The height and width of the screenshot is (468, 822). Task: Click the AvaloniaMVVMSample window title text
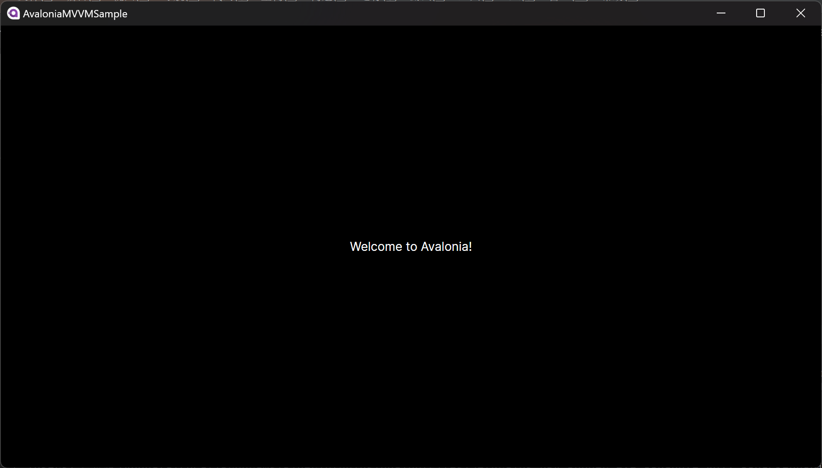click(75, 14)
